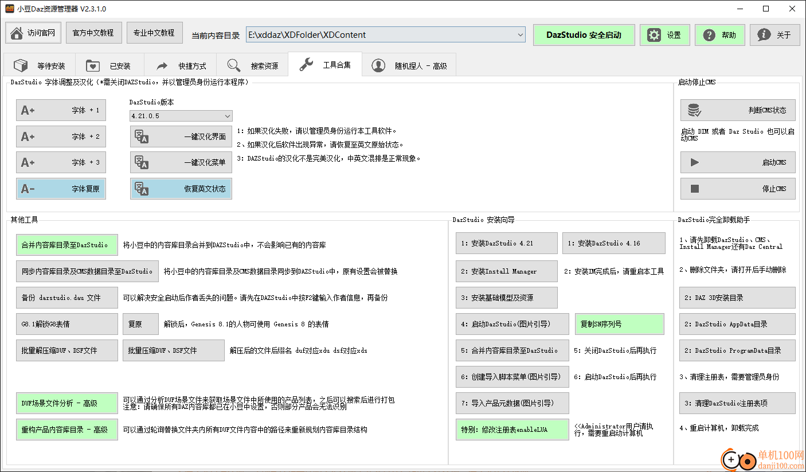
Task: Open 2: DazStudio ProgramData目录
Action: (738, 350)
